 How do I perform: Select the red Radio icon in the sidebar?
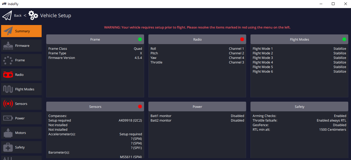pos(8,74)
